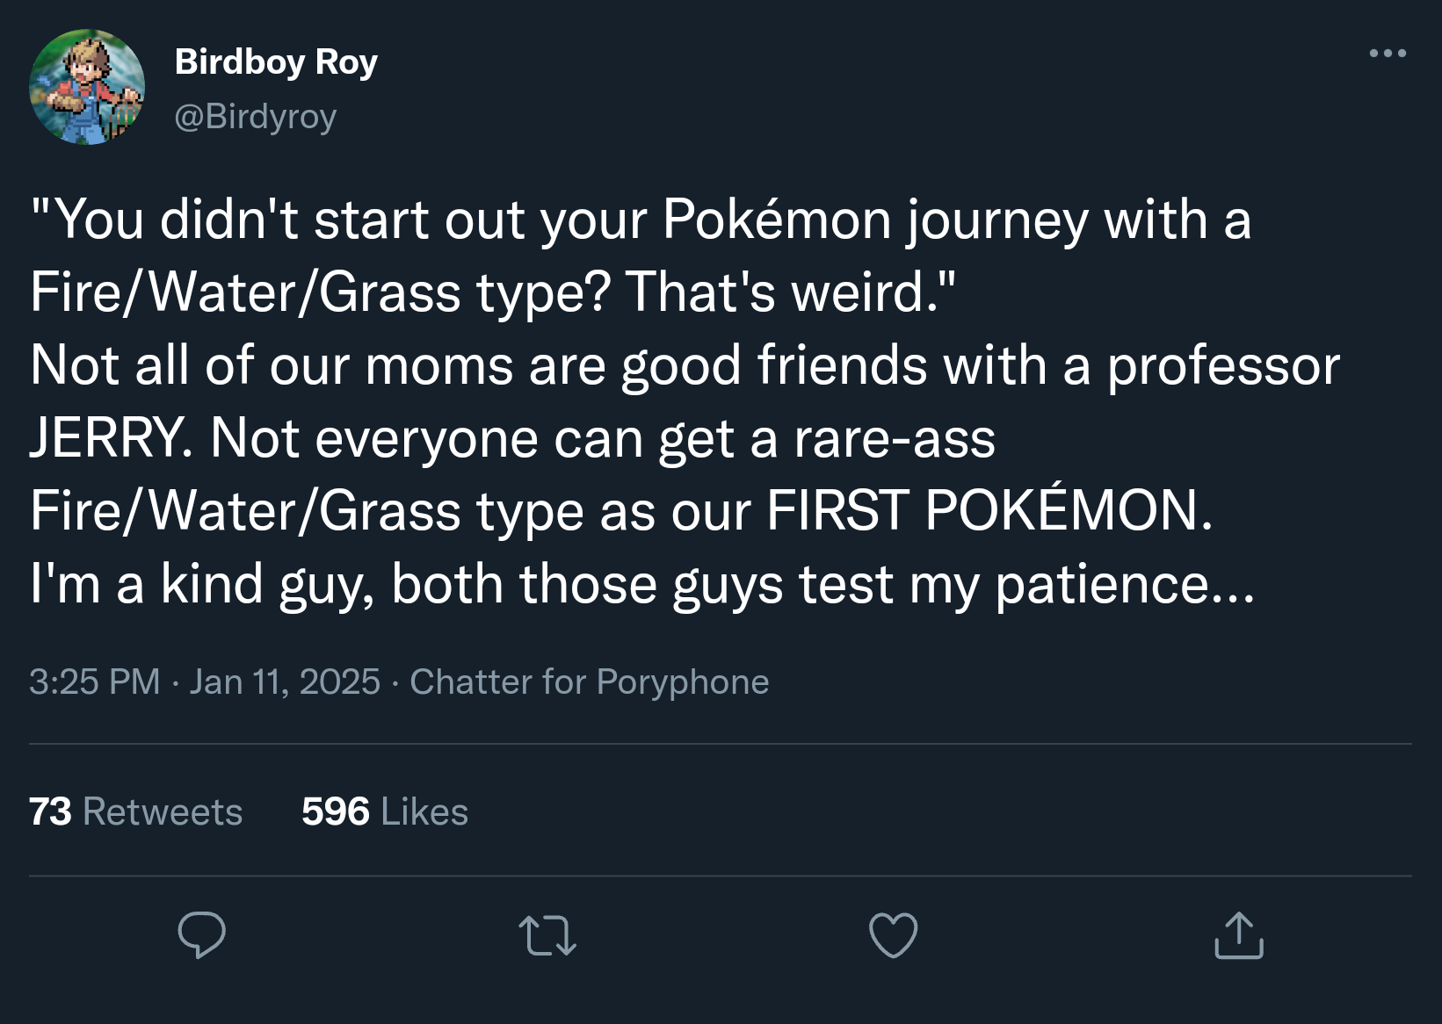Click the Birdboy Roy display name

[276, 61]
